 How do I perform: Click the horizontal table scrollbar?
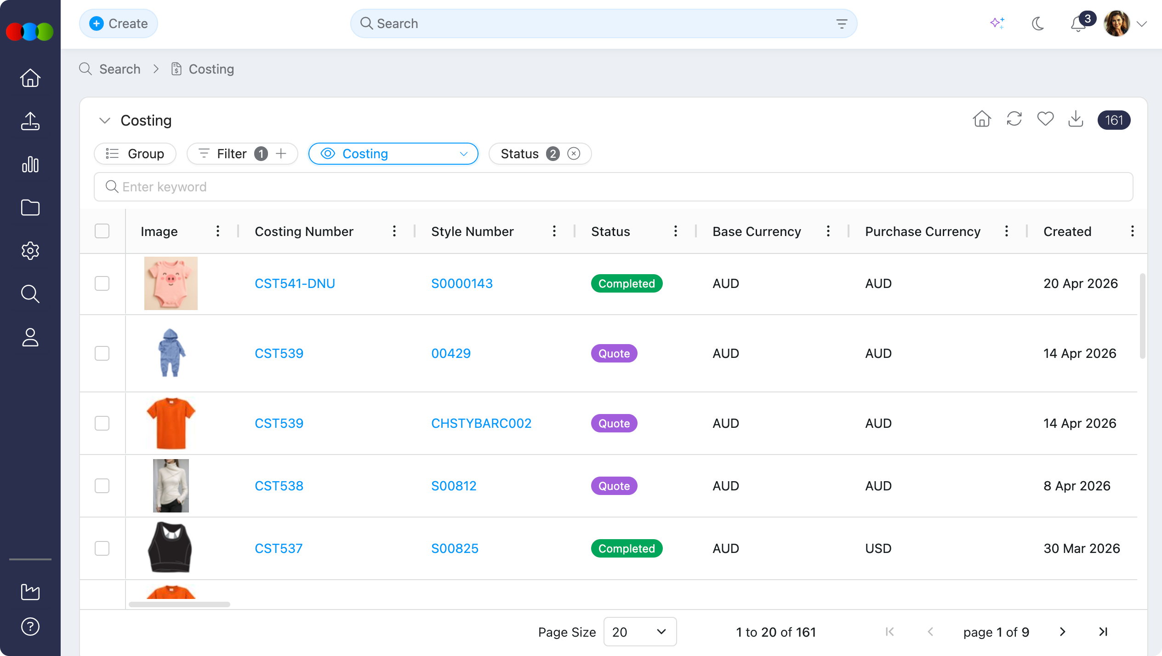pyautogui.click(x=179, y=604)
